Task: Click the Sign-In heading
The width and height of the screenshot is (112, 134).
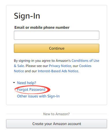Action: [27, 16]
